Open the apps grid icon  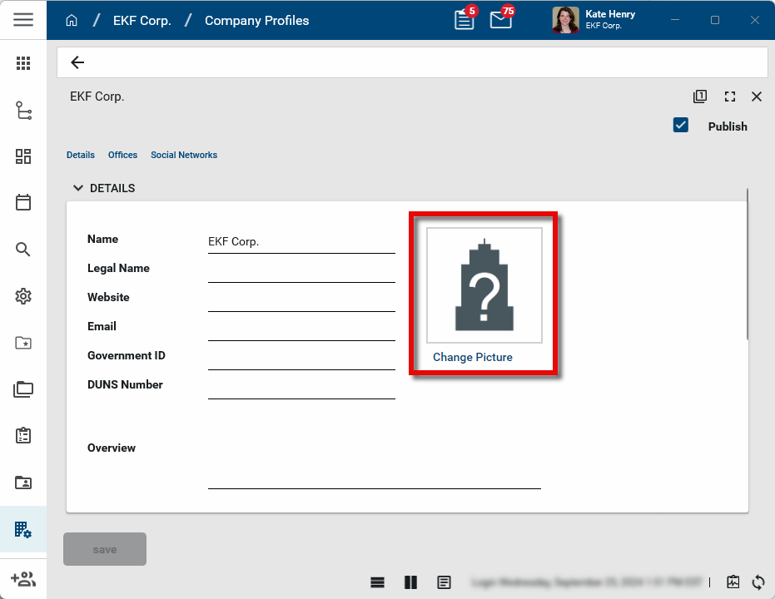coord(23,63)
